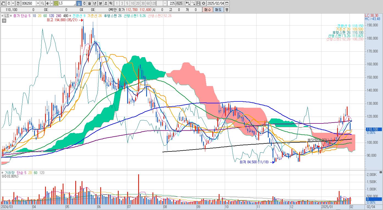This screenshot has height=210, width=383.
Task: Click the add line indicator icon
Action: (x=193, y=3)
